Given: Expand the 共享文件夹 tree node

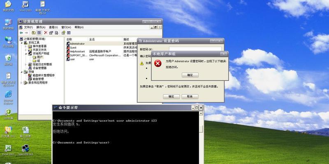Looking at the screenshot, I should click(26, 50).
